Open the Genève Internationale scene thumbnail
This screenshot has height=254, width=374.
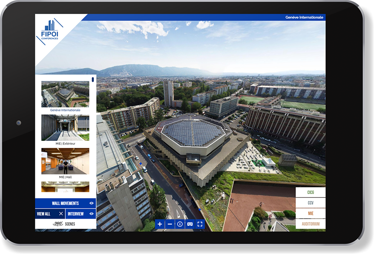65,94
